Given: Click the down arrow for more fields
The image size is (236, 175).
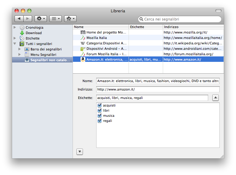Looking at the screenshot, I should (80, 151).
